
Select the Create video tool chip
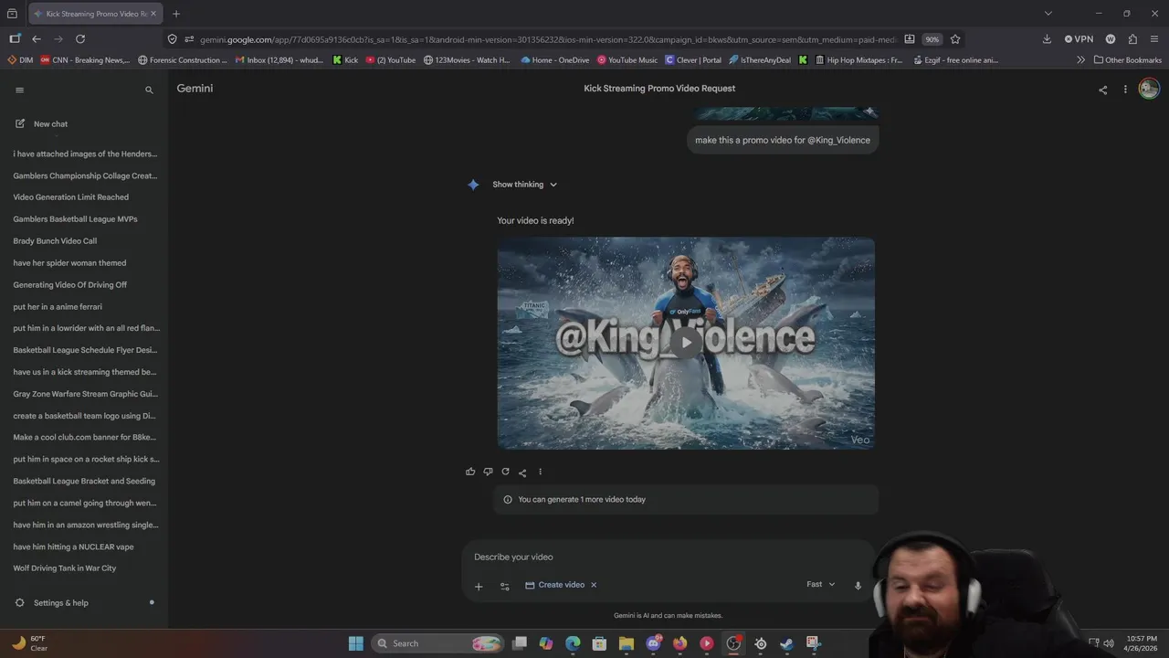click(555, 585)
